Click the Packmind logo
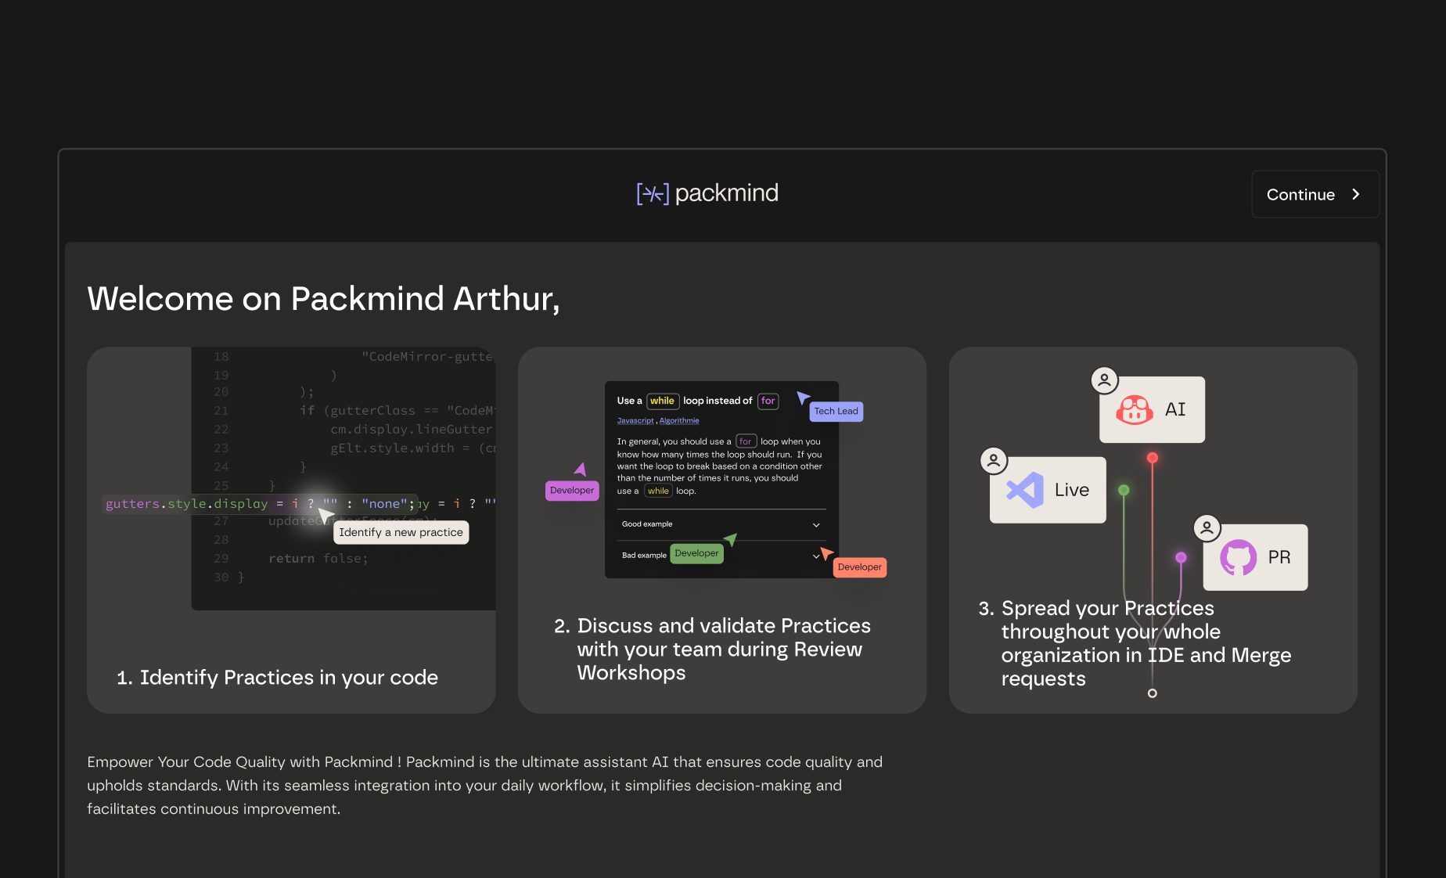Image resolution: width=1446 pixels, height=878 pixels. coord(707,193)
